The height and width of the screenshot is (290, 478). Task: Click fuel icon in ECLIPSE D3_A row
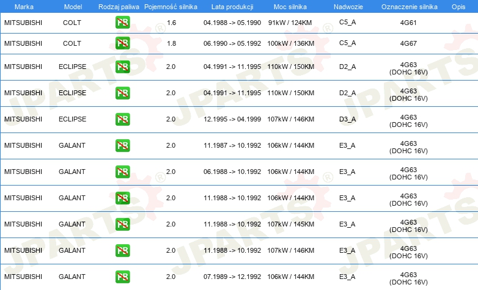click(x=122, y=119)
